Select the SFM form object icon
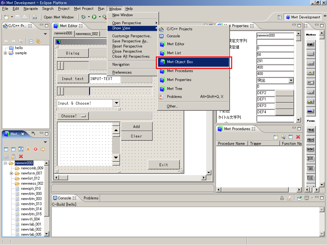 click(x=310, y=149)
